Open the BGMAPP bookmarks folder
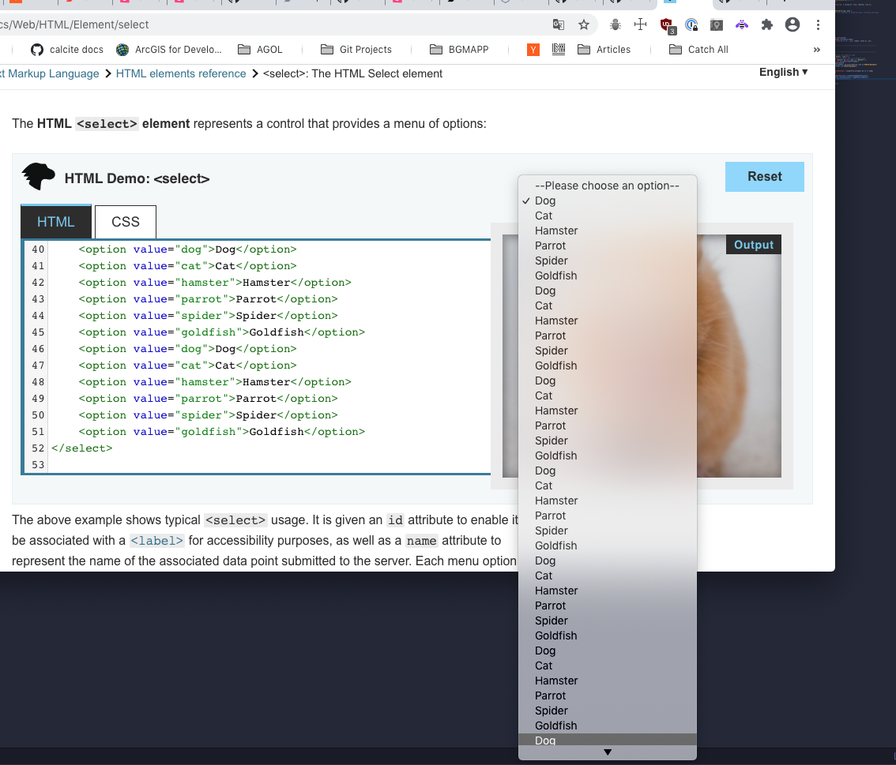The width and height of the screenshot is (896, 765). [x=459, y=50]
